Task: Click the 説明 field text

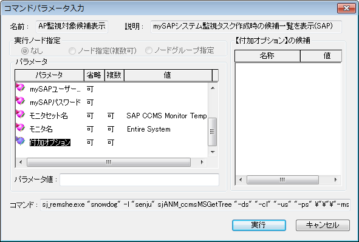Action: (246, 27)
